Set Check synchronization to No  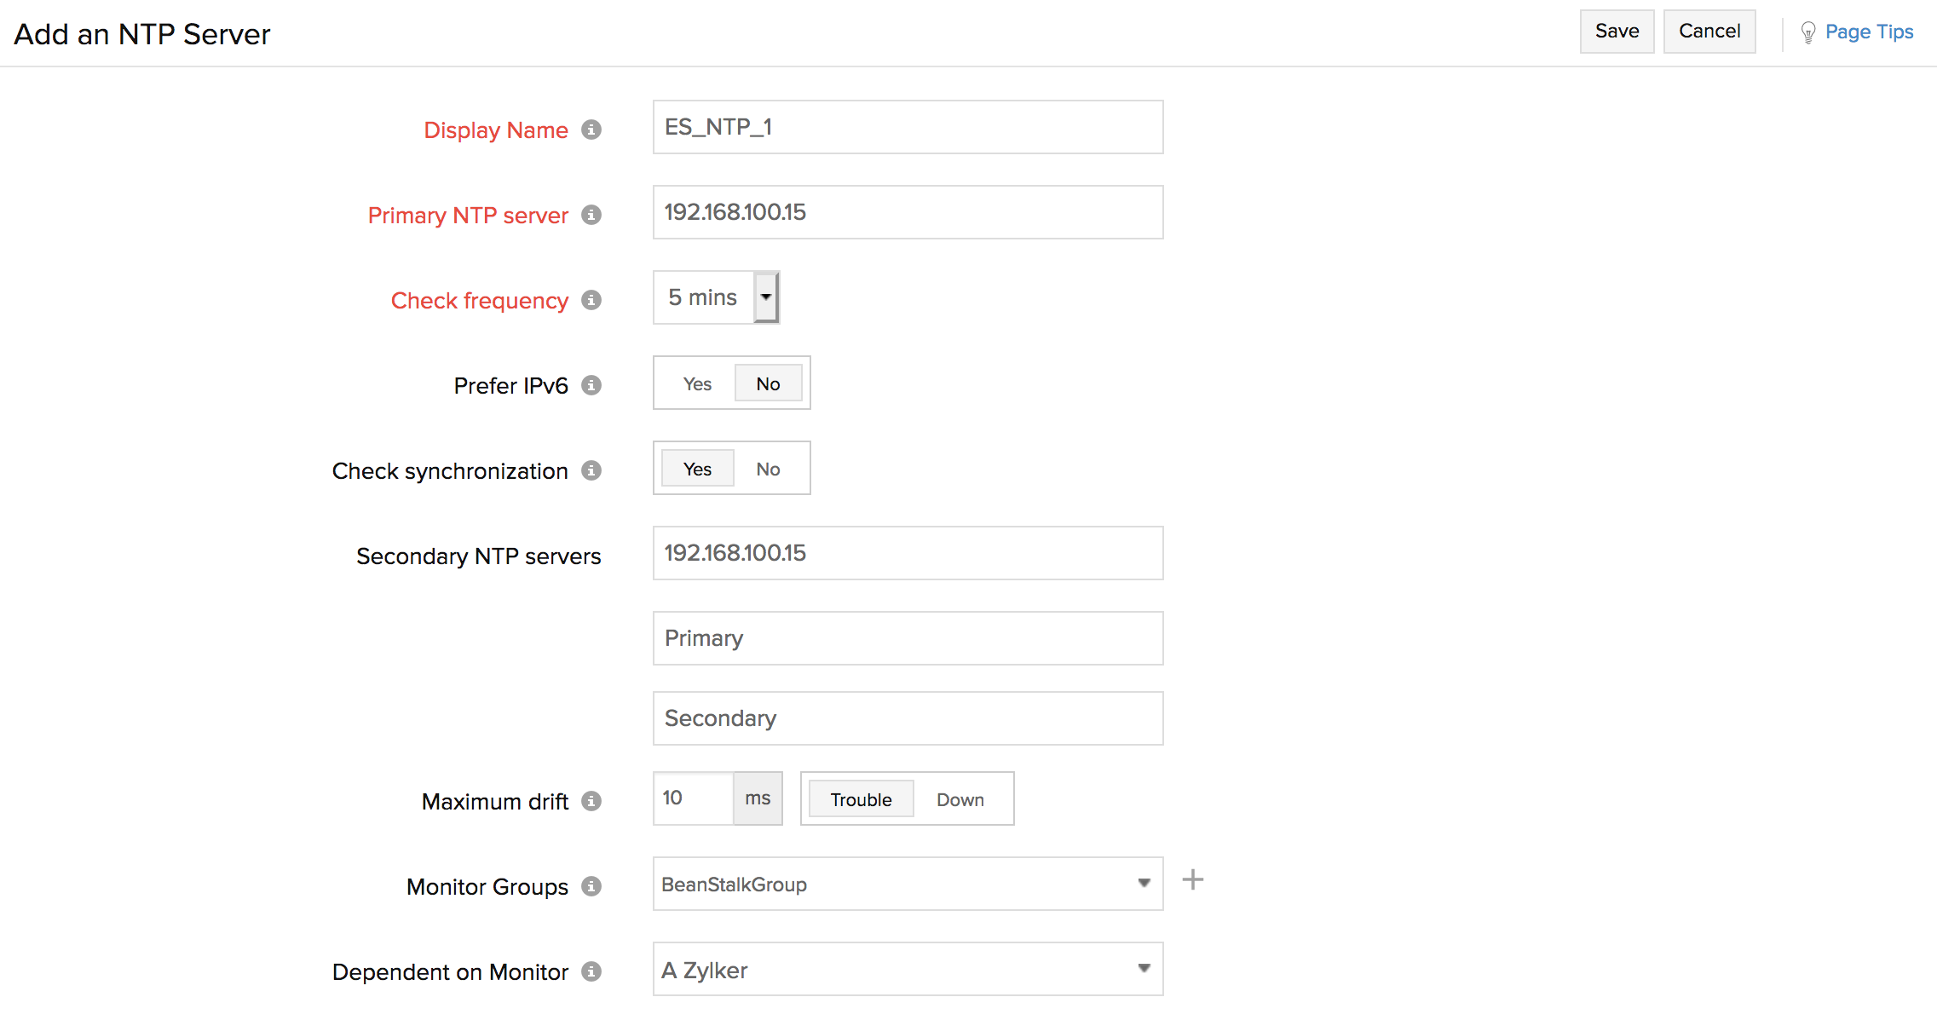768,469
